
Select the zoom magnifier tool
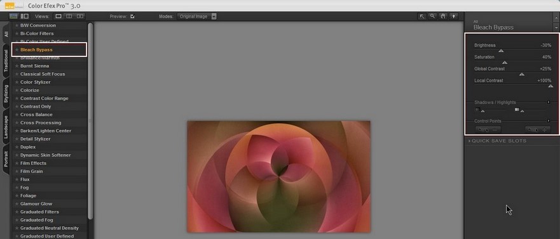432,16
